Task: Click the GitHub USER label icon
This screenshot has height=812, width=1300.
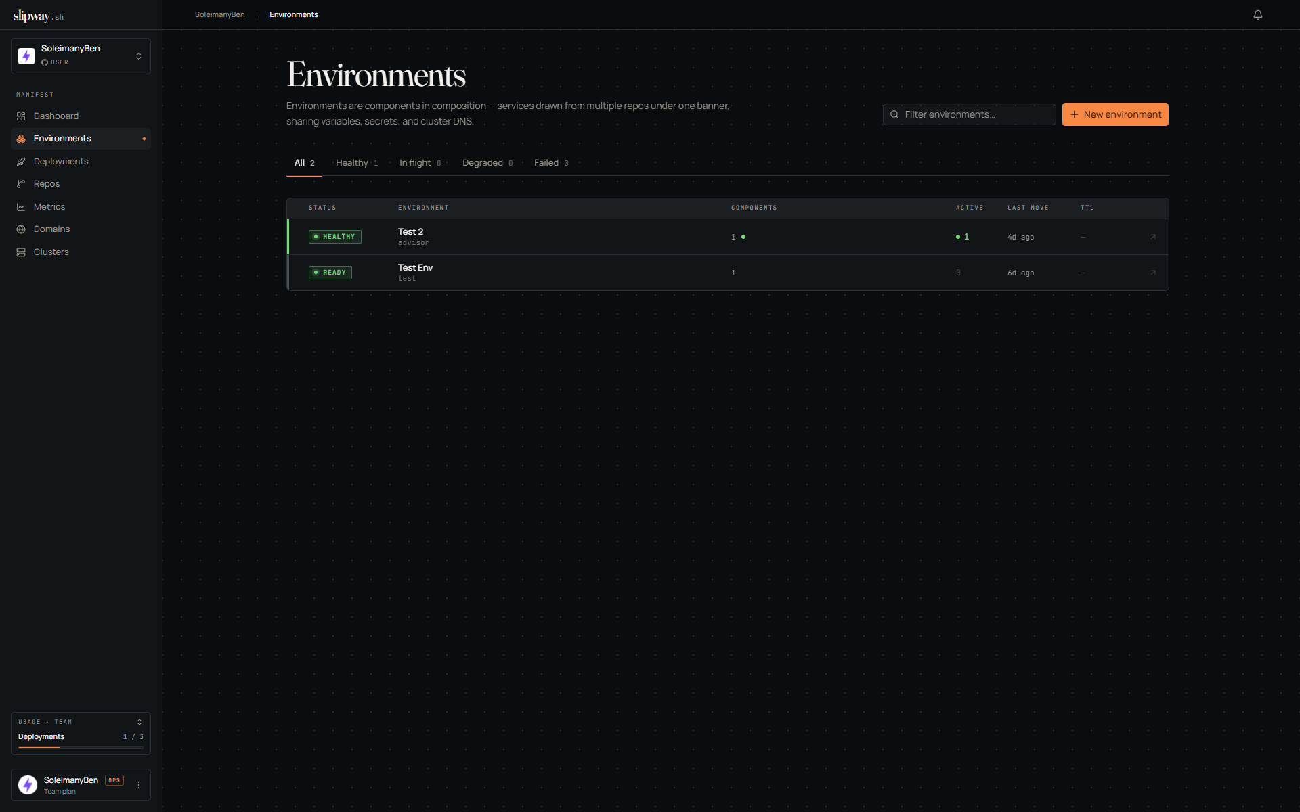Action: point(45,62)
